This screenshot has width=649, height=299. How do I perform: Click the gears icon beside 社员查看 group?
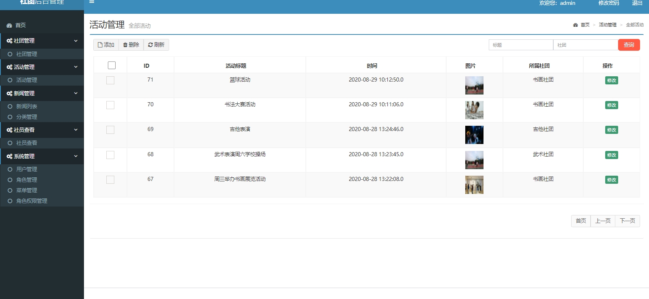(x=9, y=130)
